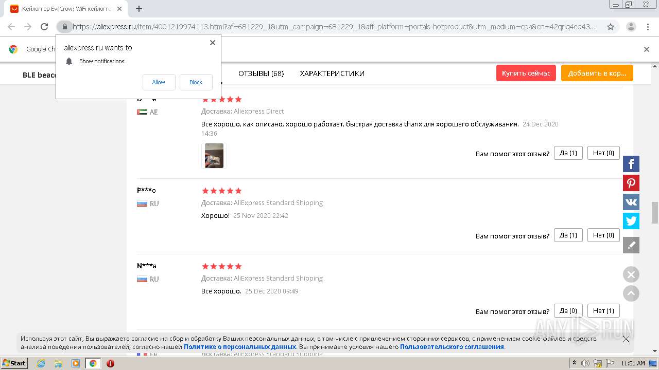Click the address bar URL
This screenshot has width=659, height=370.
335,27
